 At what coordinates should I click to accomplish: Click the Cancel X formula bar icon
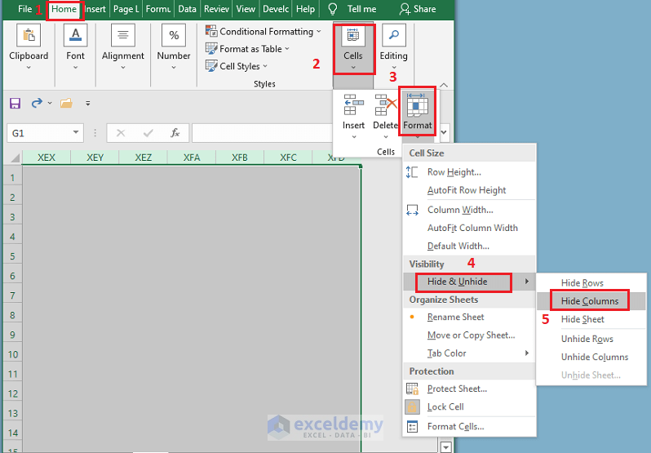tap(121, 133)
